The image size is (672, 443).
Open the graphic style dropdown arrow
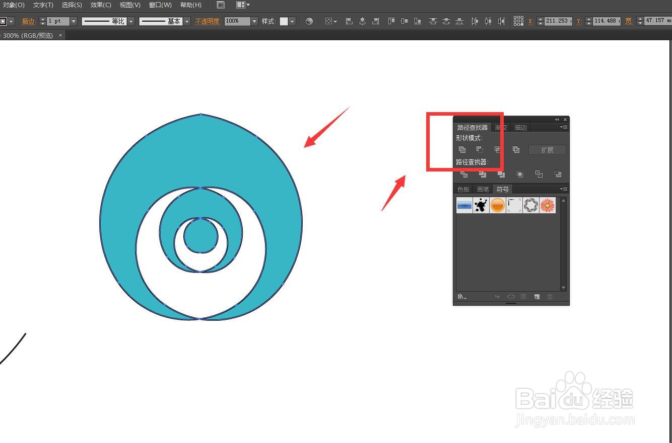click(292, 21)
